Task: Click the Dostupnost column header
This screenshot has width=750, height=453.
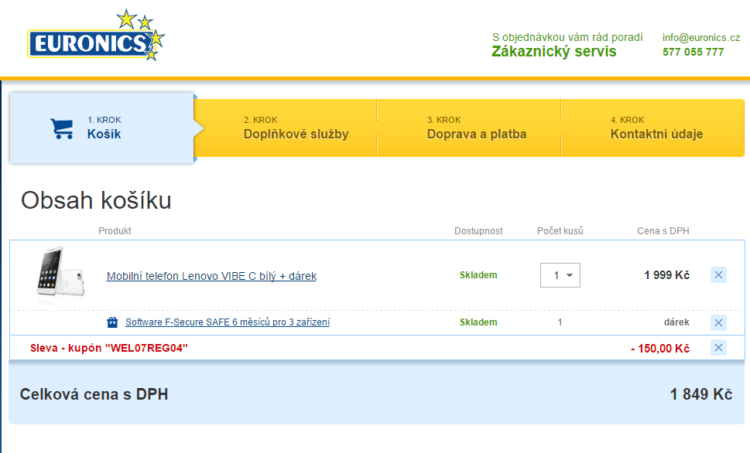Action: coord(478,231)
